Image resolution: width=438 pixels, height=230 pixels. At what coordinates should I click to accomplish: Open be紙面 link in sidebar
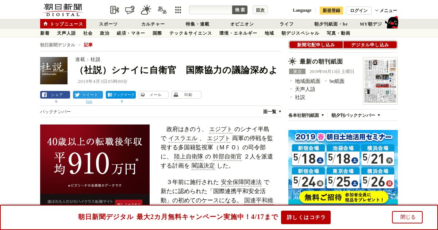pyautogui.click(x=337, y=81)
